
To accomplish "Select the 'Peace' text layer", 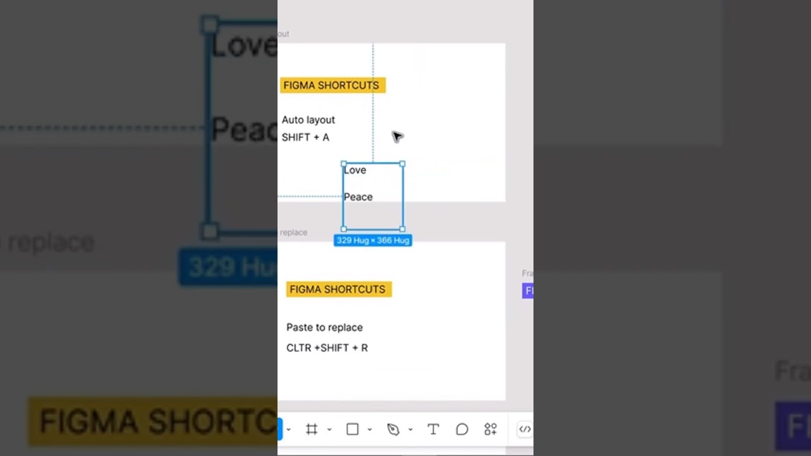I will coord(358,197).
